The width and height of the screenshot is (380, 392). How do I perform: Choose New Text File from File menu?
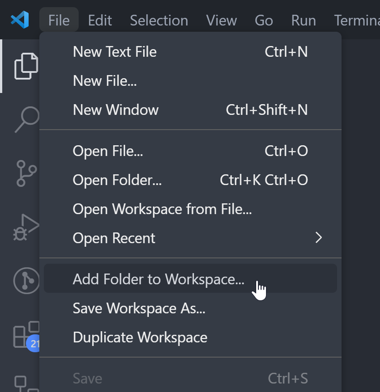click(x=114, y=52)
